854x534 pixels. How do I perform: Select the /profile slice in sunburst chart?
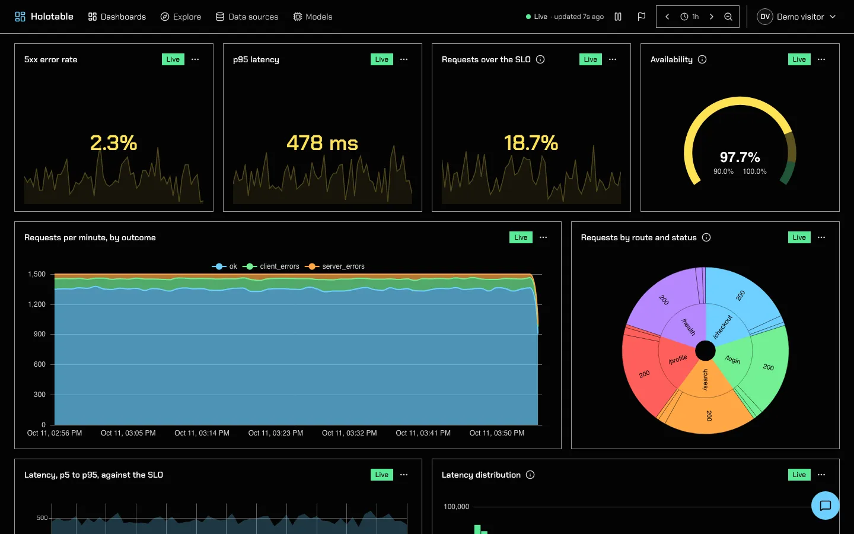click(x=677, y=360)
